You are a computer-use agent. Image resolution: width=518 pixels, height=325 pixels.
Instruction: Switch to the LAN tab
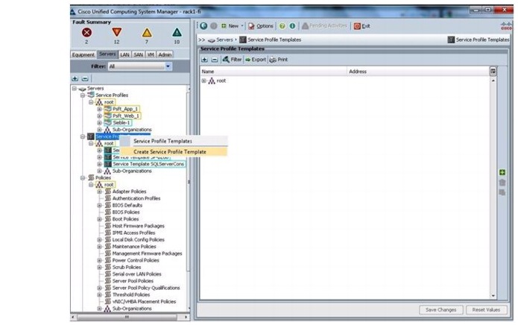(125, 54)
